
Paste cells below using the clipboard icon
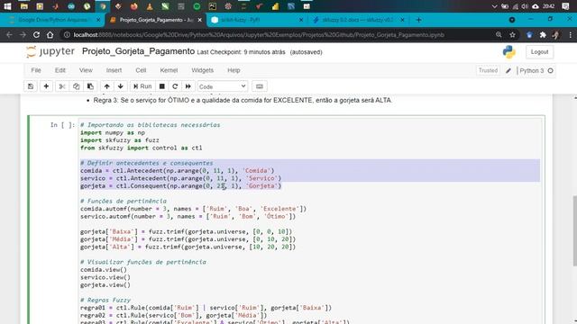[90, 86]
